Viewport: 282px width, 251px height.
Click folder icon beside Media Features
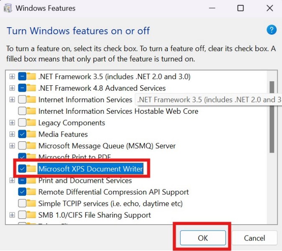point(32,134)
